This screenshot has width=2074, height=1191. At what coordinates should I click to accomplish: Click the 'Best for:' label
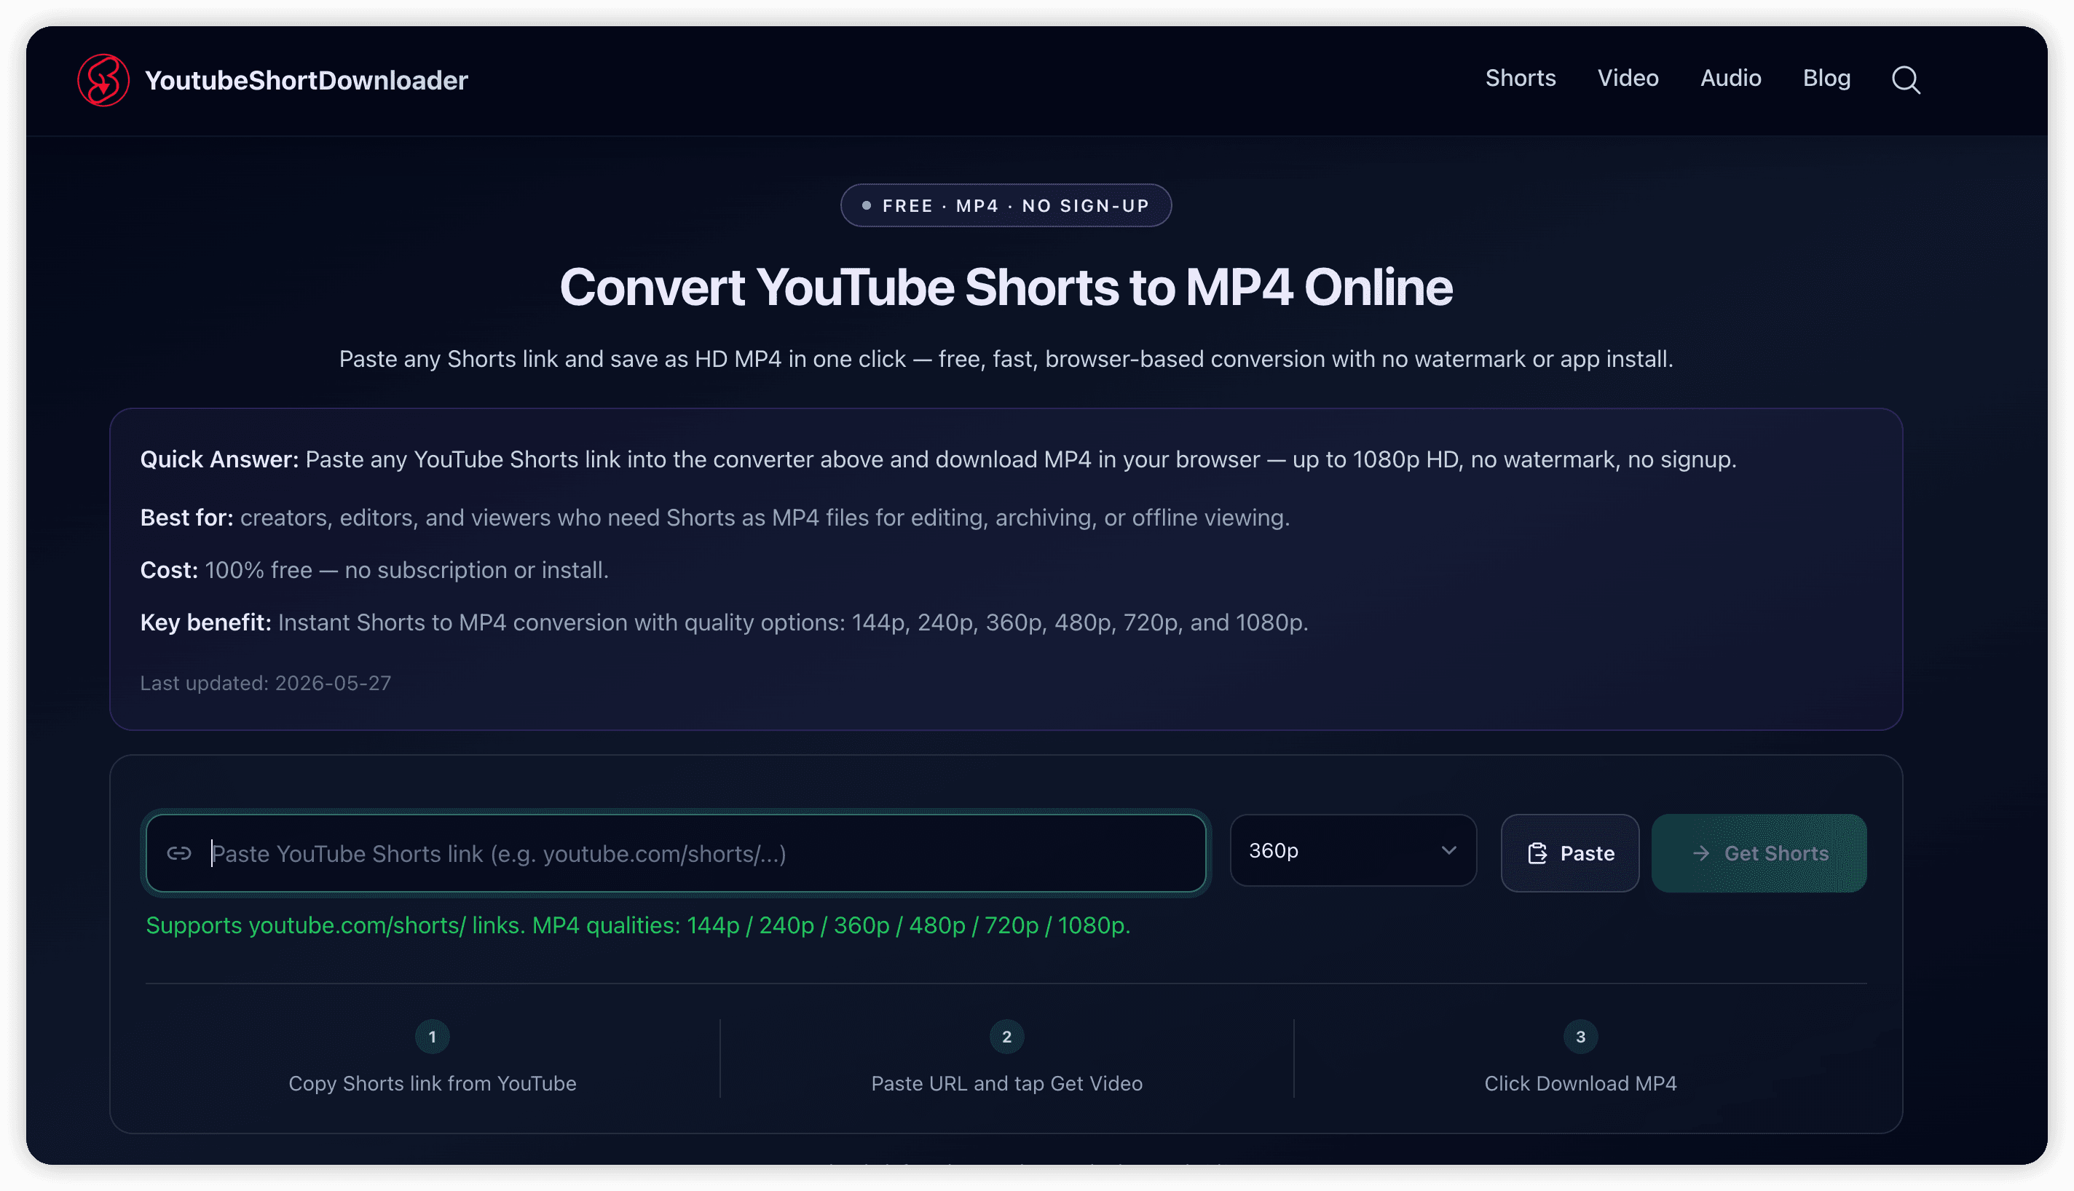pos(186,518)
